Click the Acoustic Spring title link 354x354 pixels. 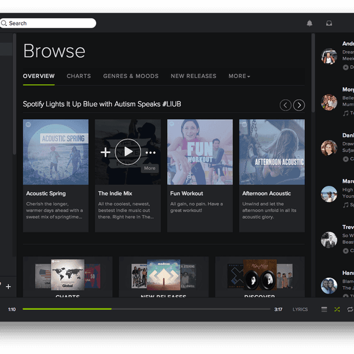(x=46, y=194)
